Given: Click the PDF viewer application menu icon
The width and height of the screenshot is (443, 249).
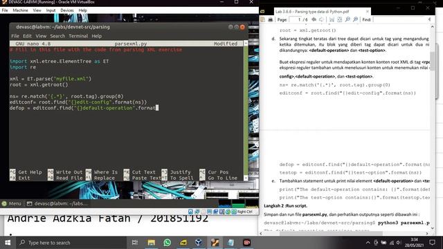Looking at the screenshot, I should (262, 12).
